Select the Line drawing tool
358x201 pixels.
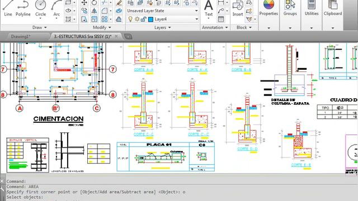click(8, 8)
